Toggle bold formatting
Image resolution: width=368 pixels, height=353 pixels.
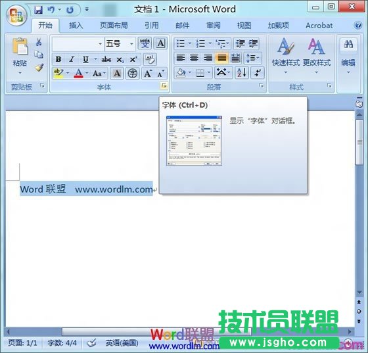tap(58, 59)
